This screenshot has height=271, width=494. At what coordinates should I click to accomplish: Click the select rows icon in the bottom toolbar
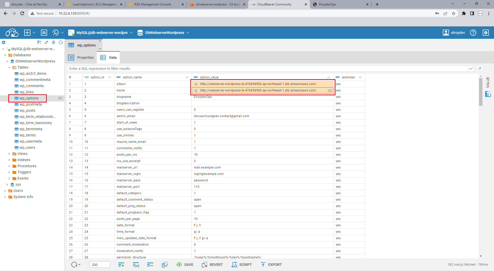pyautogui.click(x=165, y=265)
